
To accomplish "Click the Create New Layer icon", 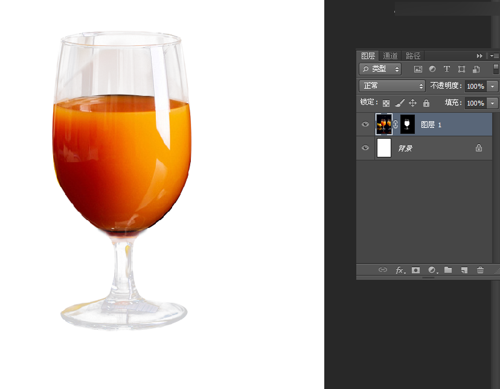I will point(464,270).
